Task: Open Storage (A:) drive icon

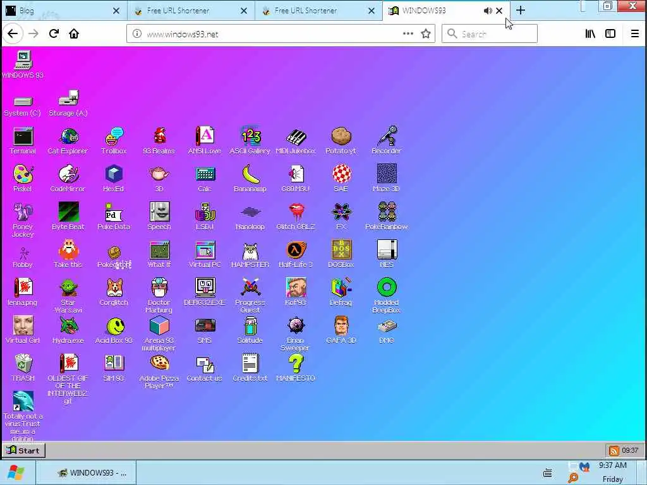Action: 68,104
